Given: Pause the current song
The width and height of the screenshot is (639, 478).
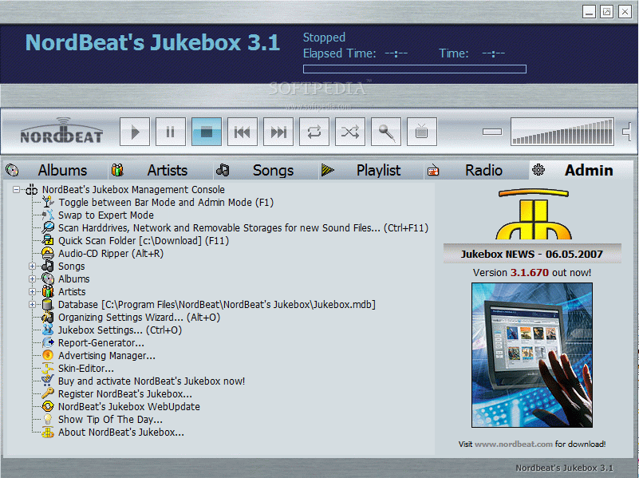Looking at the screenshot, I should click(171, 132).
